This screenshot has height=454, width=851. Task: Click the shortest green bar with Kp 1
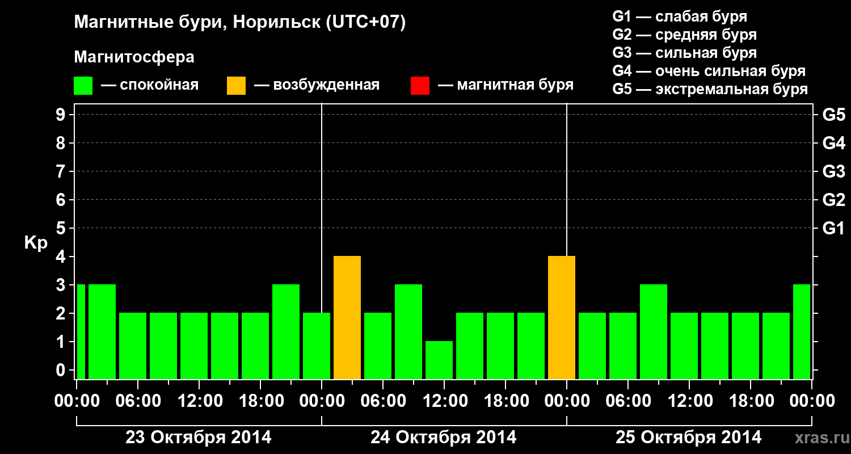click(439, 360)
